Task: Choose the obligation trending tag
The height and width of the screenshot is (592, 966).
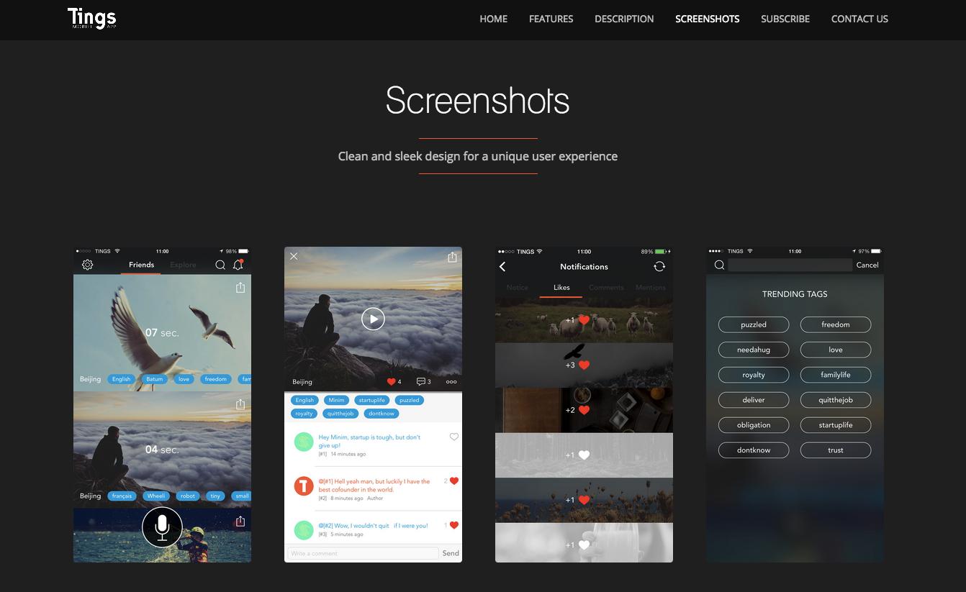Action: pos(754,425)
